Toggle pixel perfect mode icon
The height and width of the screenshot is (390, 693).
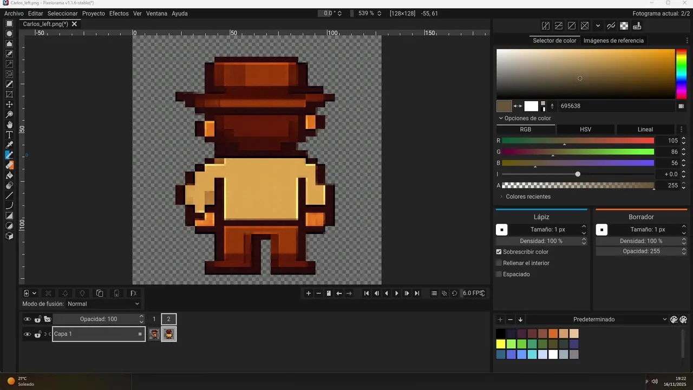(611, 25)
